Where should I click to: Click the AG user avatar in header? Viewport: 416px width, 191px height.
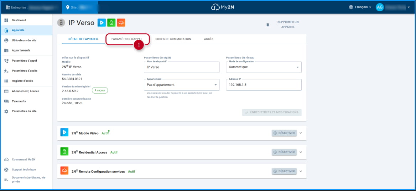click(x=380, y=7)
